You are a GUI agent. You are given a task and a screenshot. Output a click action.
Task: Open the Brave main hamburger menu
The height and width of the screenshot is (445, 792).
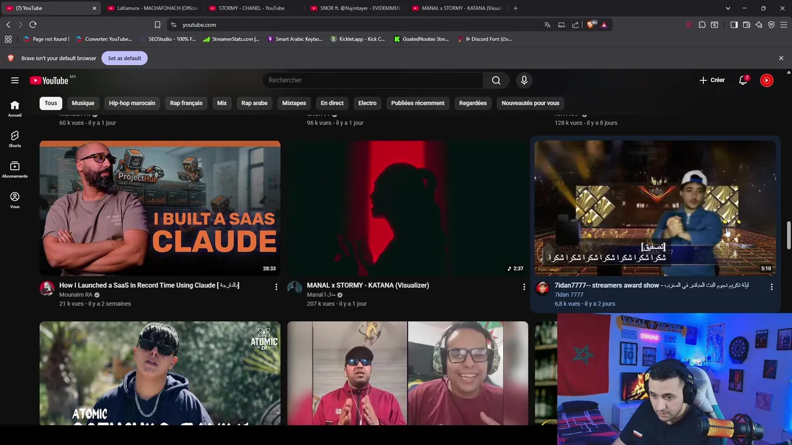click(784, 25)
